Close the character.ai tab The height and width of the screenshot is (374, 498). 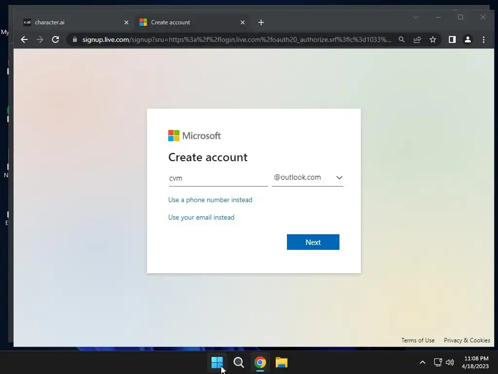click(126, 22)
